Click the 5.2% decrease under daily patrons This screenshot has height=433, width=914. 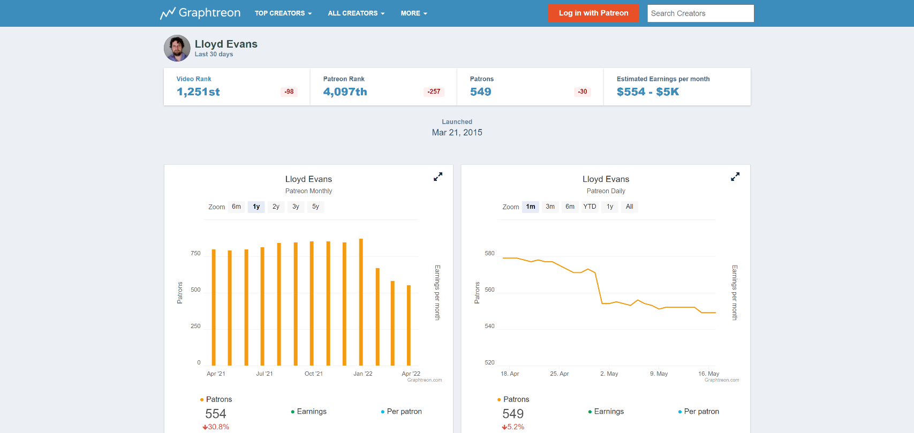tap(513, 427)
